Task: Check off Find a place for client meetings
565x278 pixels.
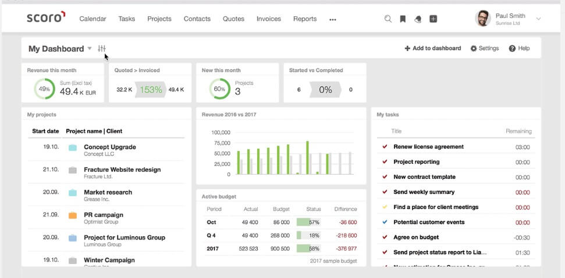Action: [x=385, y=207]
